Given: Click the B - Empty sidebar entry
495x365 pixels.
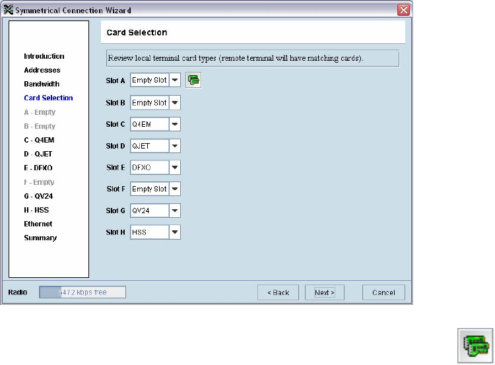Looking at the screenshot, I should pyautogui.click(x=40, y=126).
